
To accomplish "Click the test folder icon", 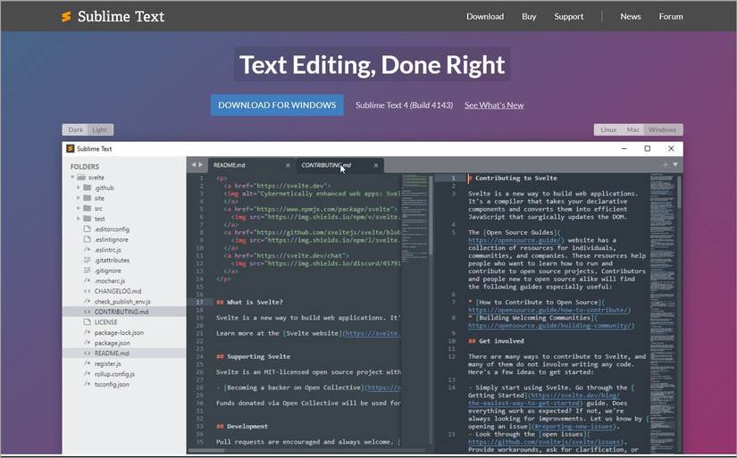I will (x=87, y=219).
